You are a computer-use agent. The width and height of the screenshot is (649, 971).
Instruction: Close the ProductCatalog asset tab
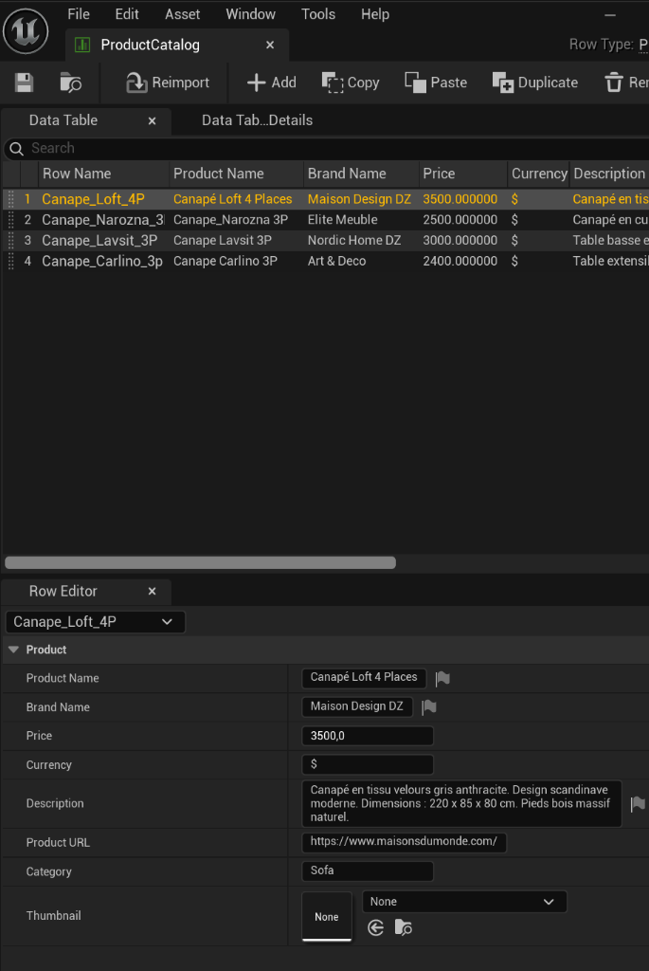270,45
